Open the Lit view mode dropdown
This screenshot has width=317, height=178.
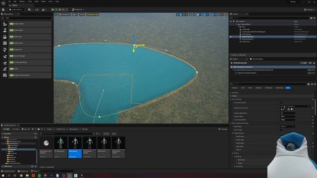click(x=75, y=14)
